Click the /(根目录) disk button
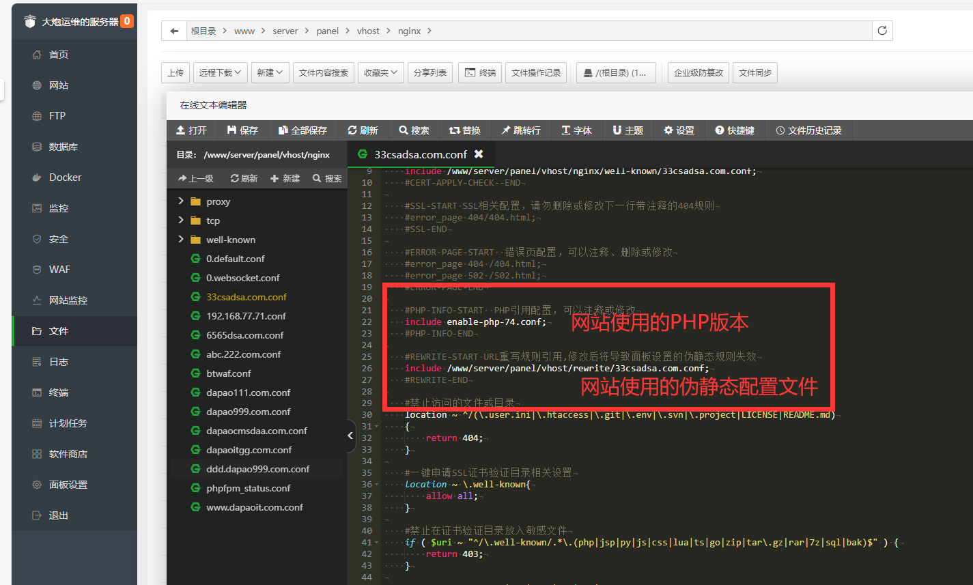973x585 pixels. click(x=616, y=72)
